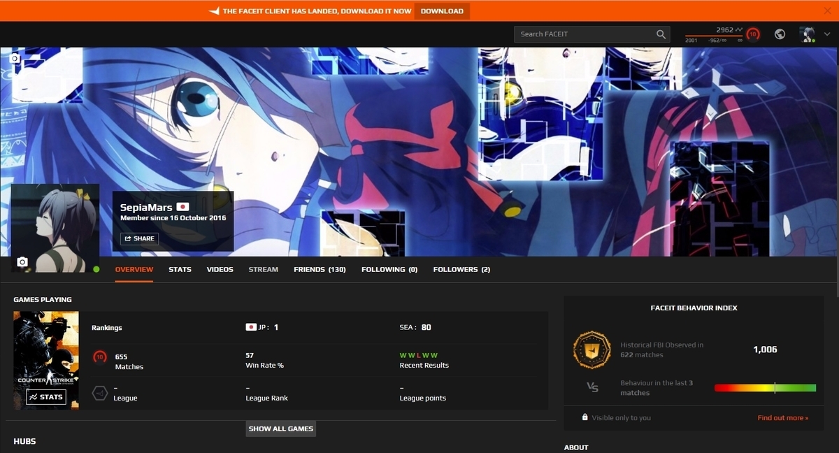839x453 pixels.
Task: Open the VIDEOS tab
Action: pos(220,269)
